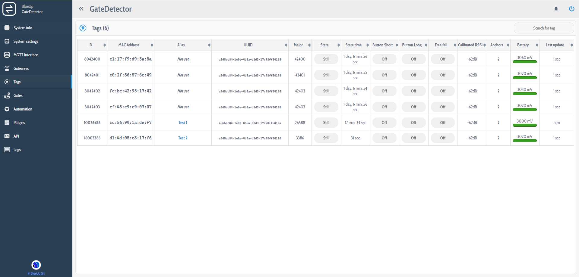579x277 pixels.
Task: Click the Search for tag field
Action: coord(543,28)
